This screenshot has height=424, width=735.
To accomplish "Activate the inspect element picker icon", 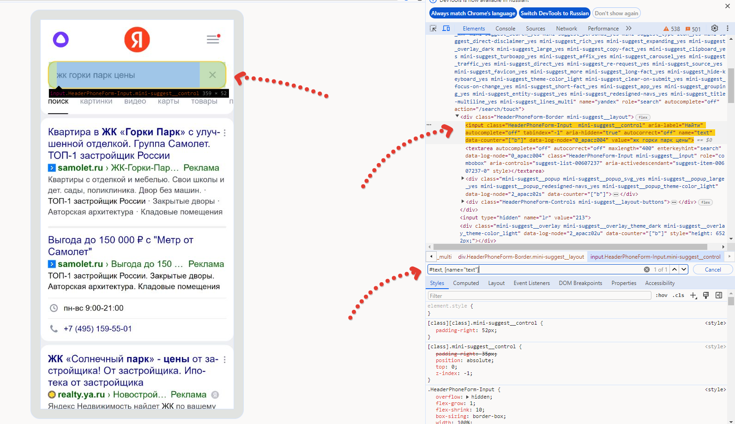I will [433, 28].
